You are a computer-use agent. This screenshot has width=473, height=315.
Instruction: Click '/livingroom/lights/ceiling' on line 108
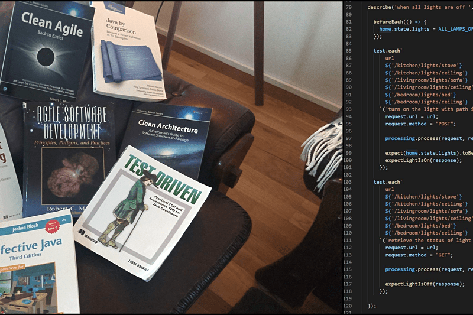pyautogui.click(x=429, y=219)
